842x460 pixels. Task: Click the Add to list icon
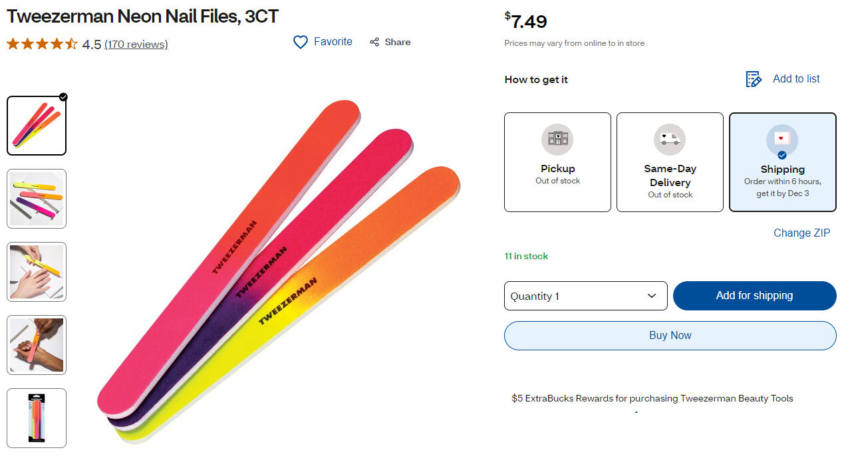pos(753,79)
